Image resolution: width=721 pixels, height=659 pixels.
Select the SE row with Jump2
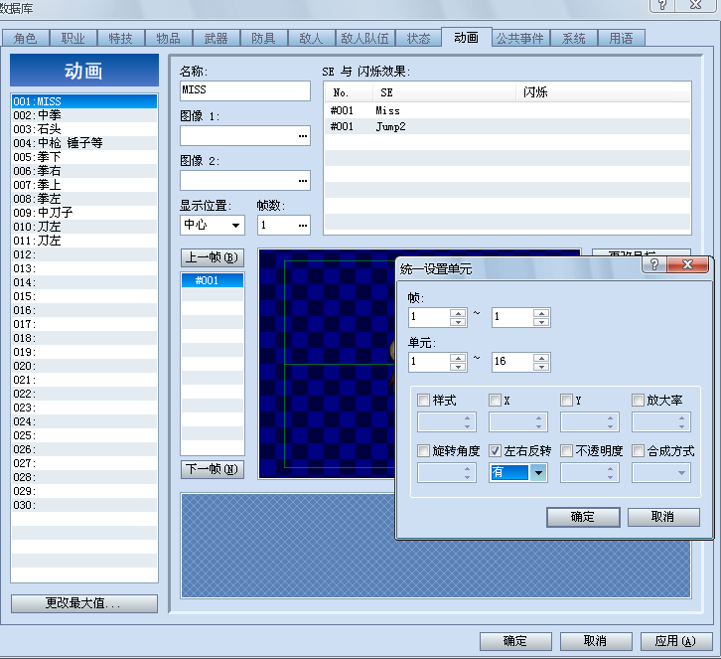click(x=507, y=126)
